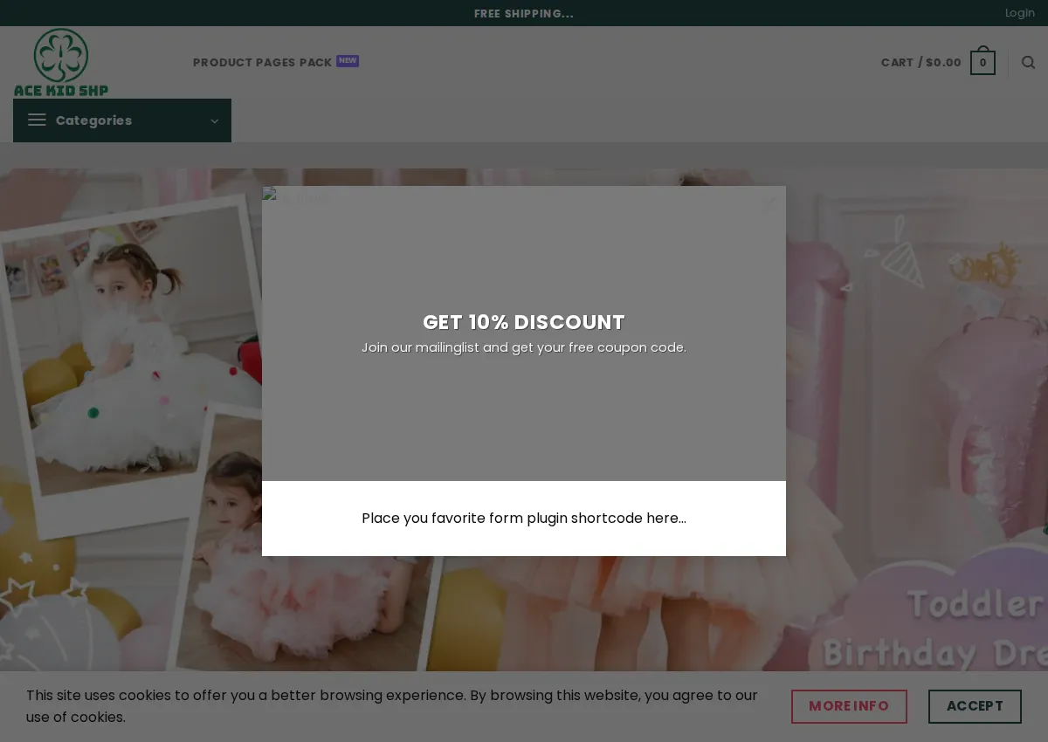Open the search magnifier icon
The width and height of the screenshot is (1048, 742).
(x=1028, y=63)
